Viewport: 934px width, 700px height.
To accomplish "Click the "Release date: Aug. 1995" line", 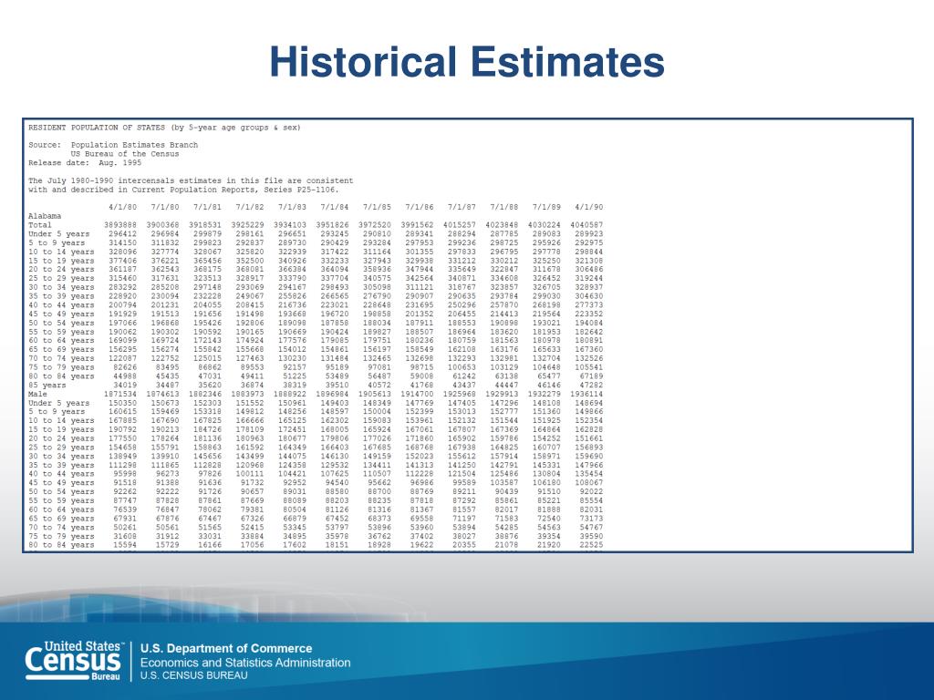I will pyautogui.click(x=85, y=163).
